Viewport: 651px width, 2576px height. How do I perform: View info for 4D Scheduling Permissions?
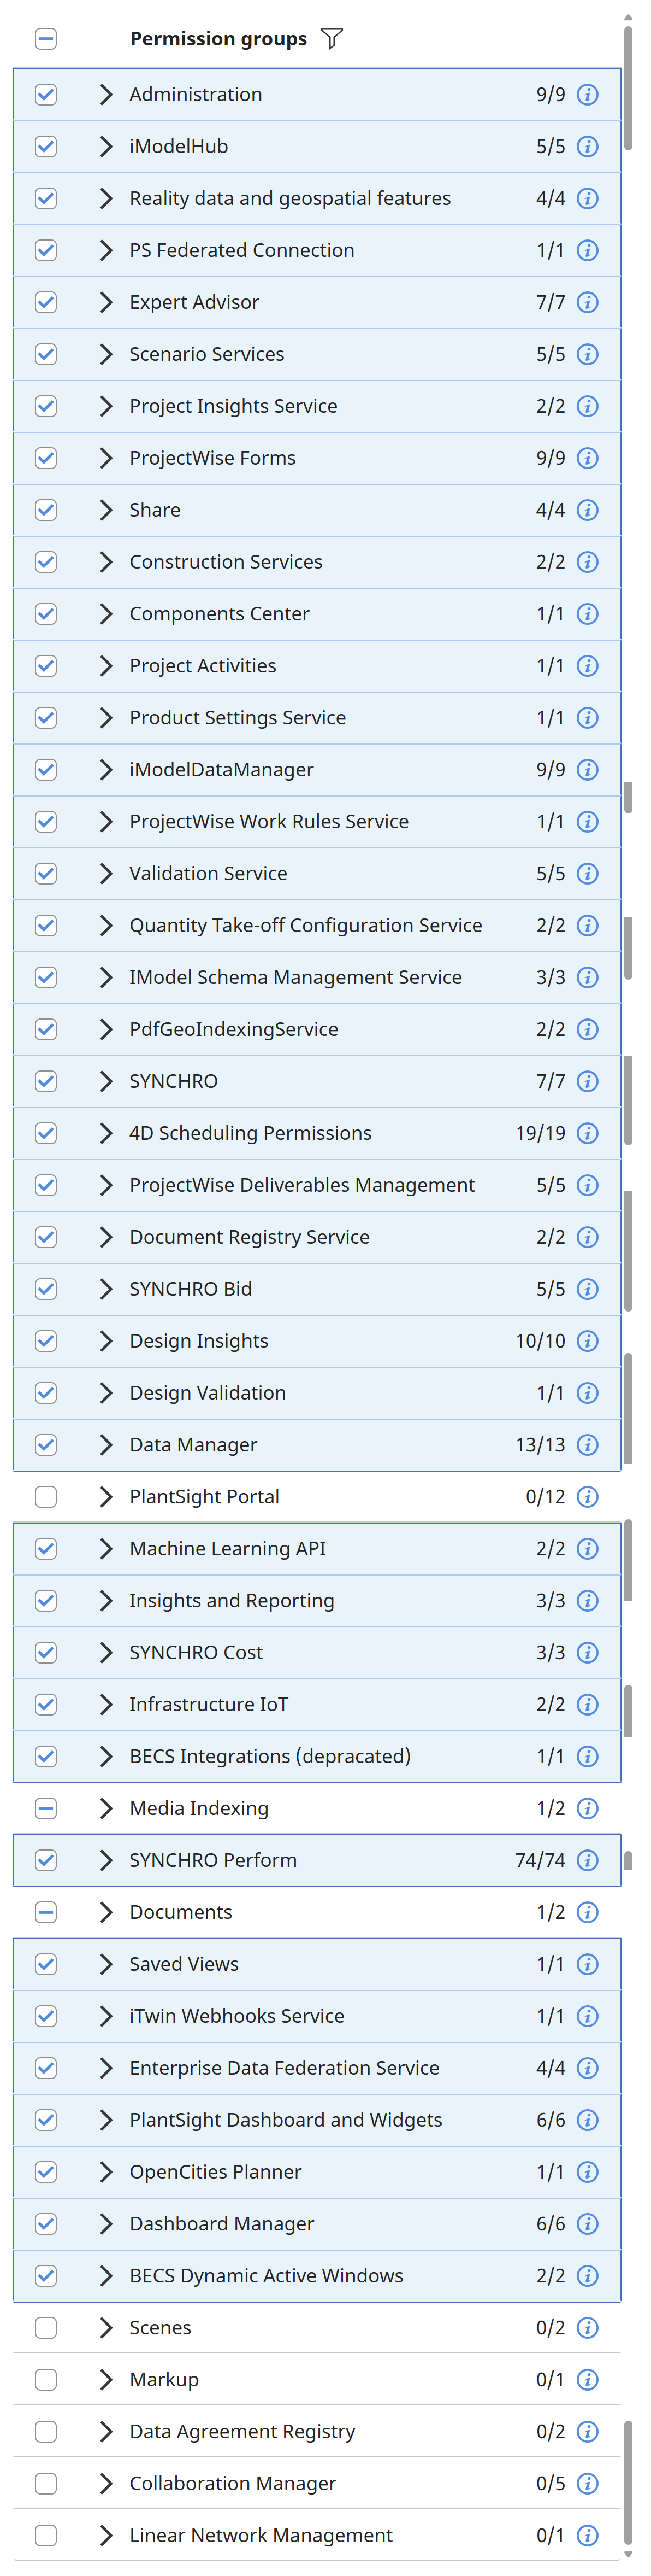point(588,1133)
